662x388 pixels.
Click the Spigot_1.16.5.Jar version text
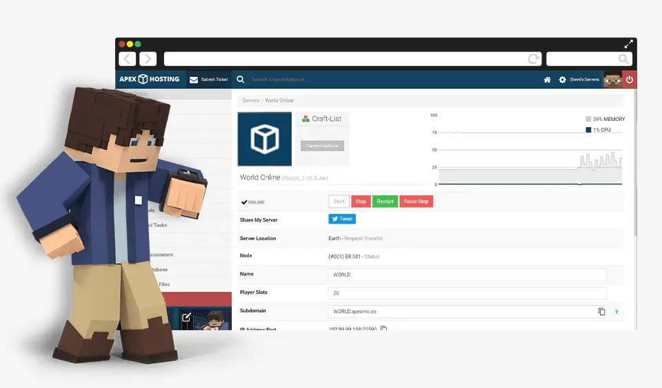coord(305,178)
